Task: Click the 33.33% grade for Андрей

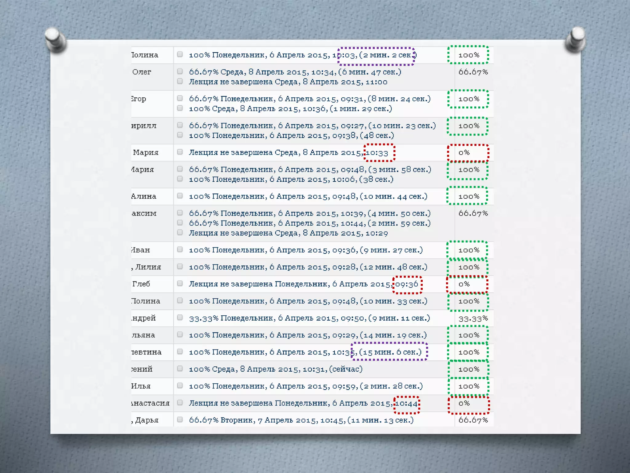Action: [x=473, y=318]
